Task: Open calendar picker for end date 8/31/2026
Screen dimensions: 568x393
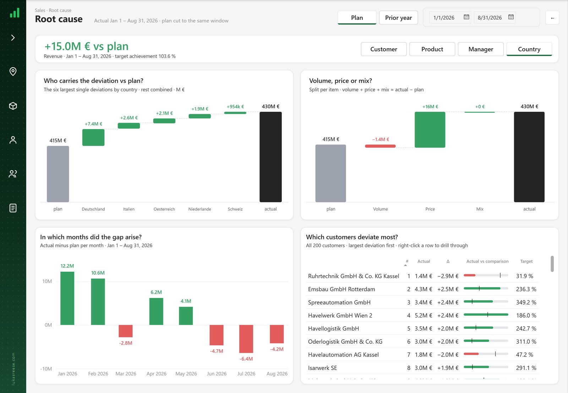Action: click(511, 17)
